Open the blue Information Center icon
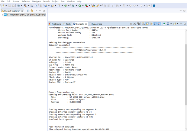 (x=154, y=6)
